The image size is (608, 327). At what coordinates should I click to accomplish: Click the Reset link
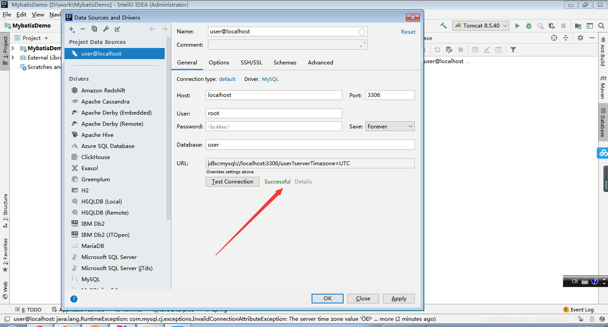(408, 32)
